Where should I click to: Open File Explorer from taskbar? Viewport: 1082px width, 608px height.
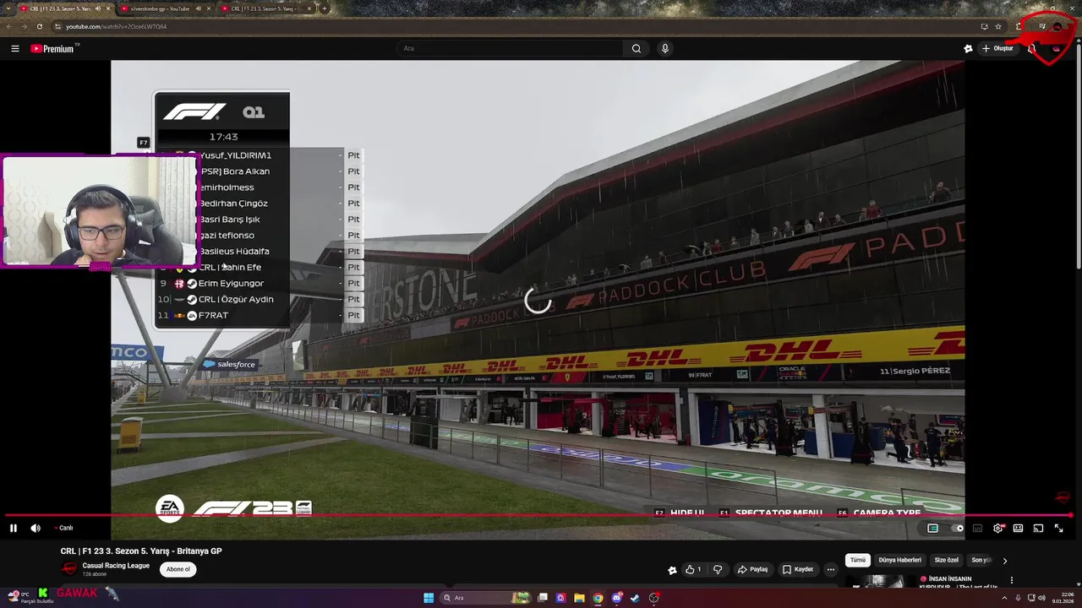(x=579, y=598)
